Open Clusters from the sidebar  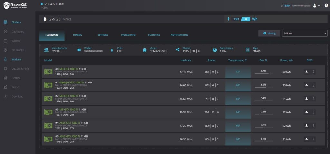(x=16, y=22)
